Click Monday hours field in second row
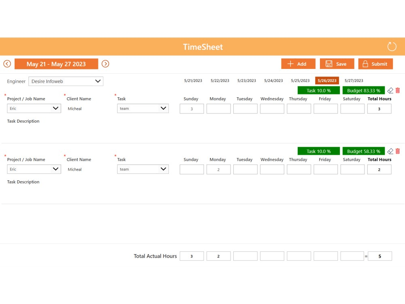 click(x=218, y=169)
